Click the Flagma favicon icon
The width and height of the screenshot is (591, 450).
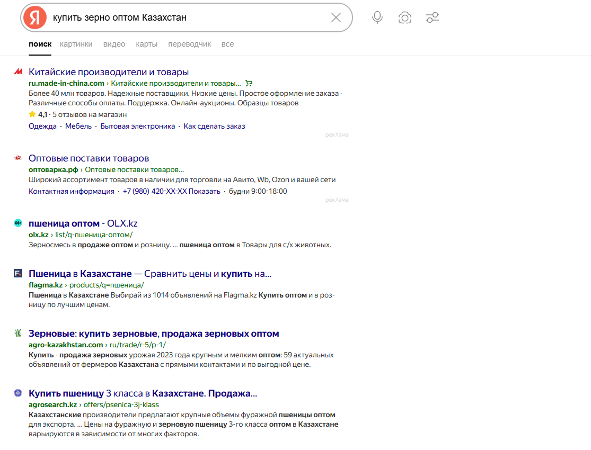(x=18, y=273)
